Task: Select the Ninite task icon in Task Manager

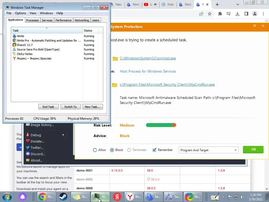Action: click(14, 36)
